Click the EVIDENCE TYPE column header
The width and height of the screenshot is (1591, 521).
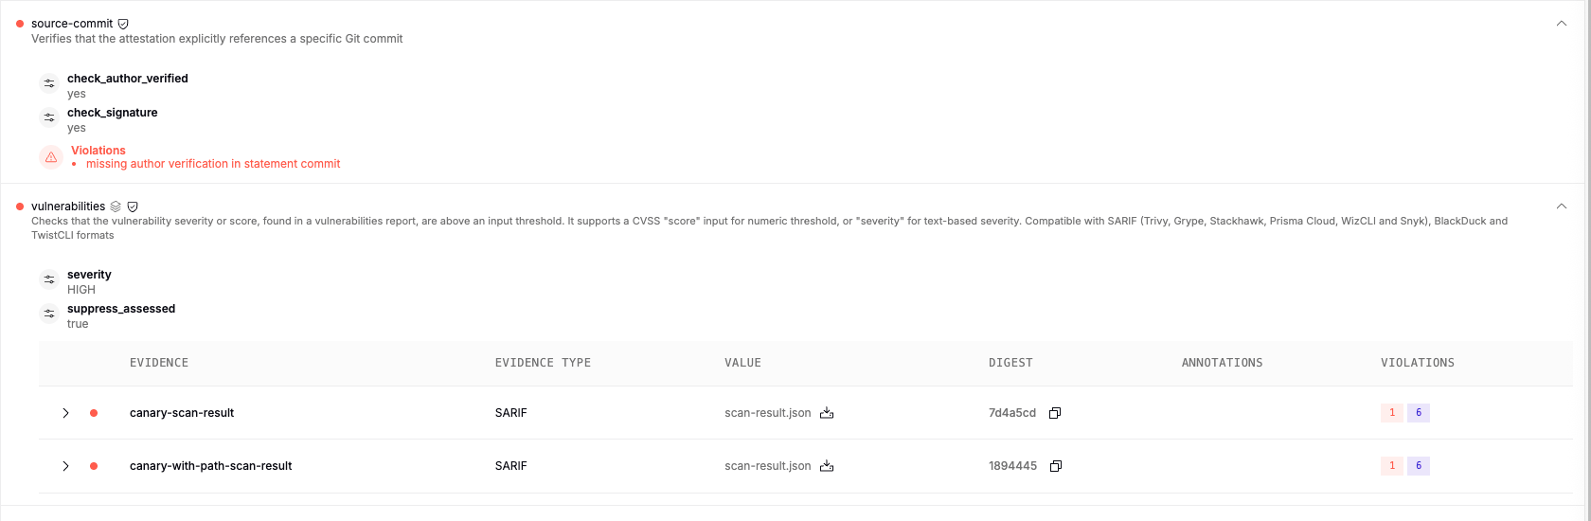click(x=543, y=363)
